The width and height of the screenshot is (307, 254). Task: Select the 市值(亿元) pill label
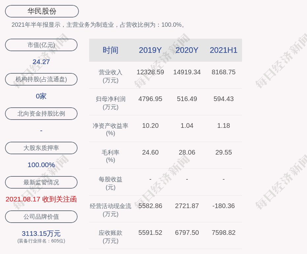coord(41,45)
